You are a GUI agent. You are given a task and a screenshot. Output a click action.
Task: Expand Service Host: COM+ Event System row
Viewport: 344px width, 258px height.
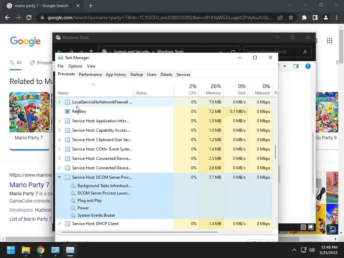[59, 149]
